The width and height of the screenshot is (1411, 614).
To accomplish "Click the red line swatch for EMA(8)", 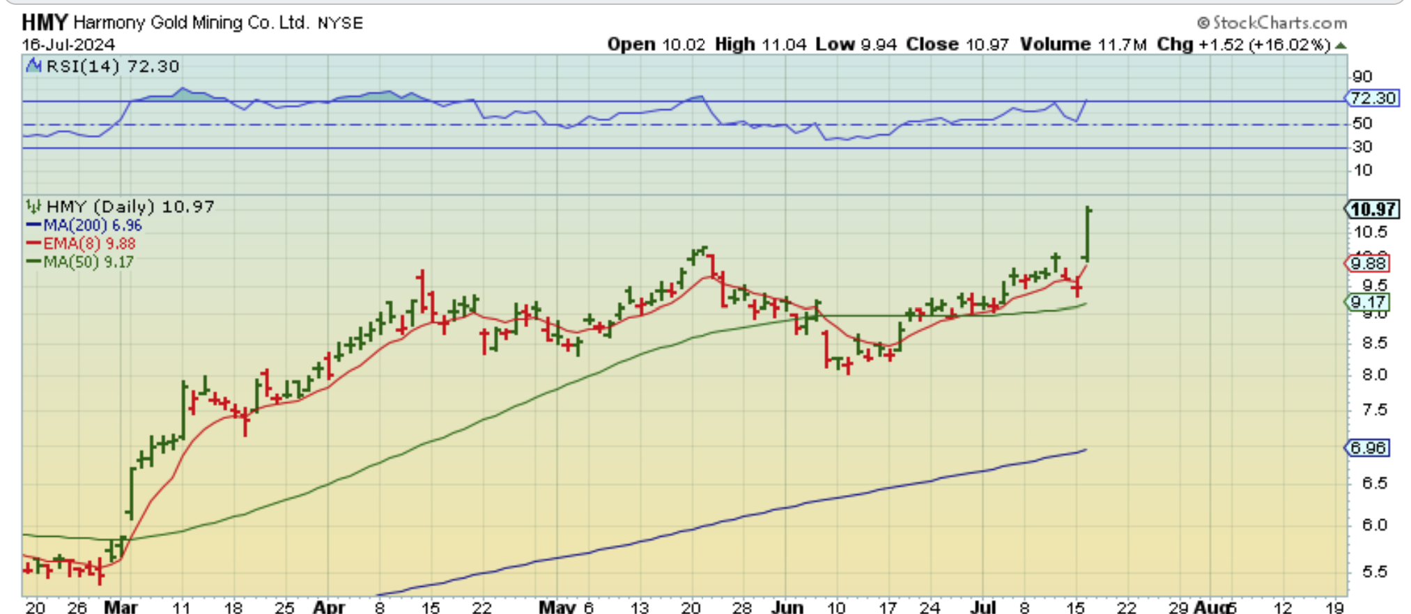I will click(x=33, y=244).
